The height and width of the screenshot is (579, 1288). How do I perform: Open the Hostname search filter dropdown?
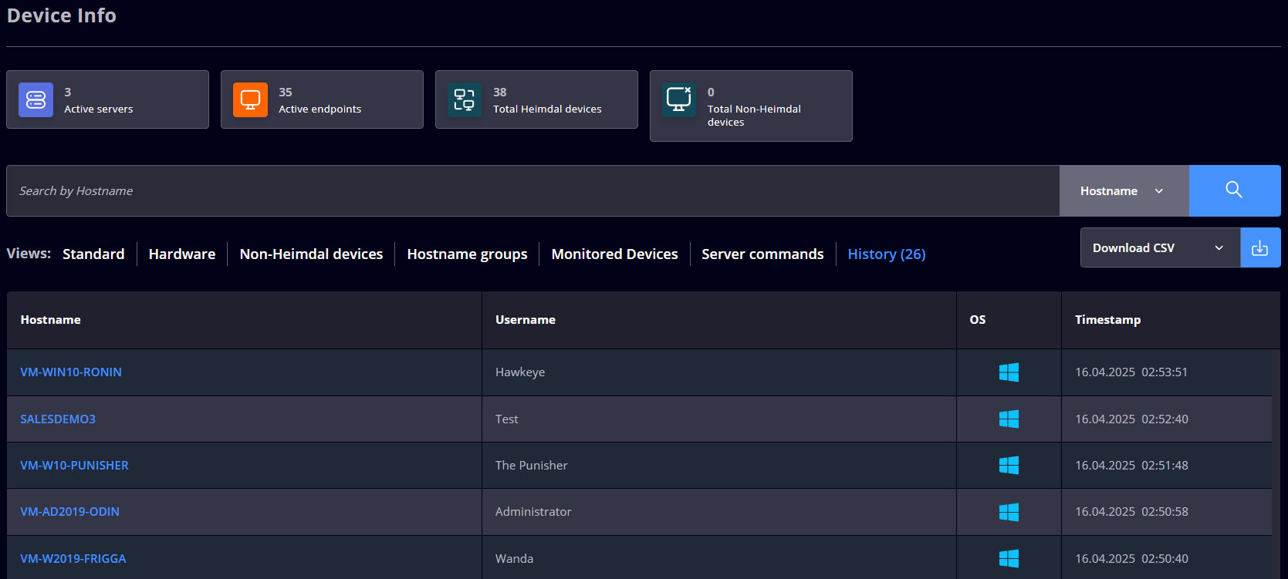(x=1124, y=190)
